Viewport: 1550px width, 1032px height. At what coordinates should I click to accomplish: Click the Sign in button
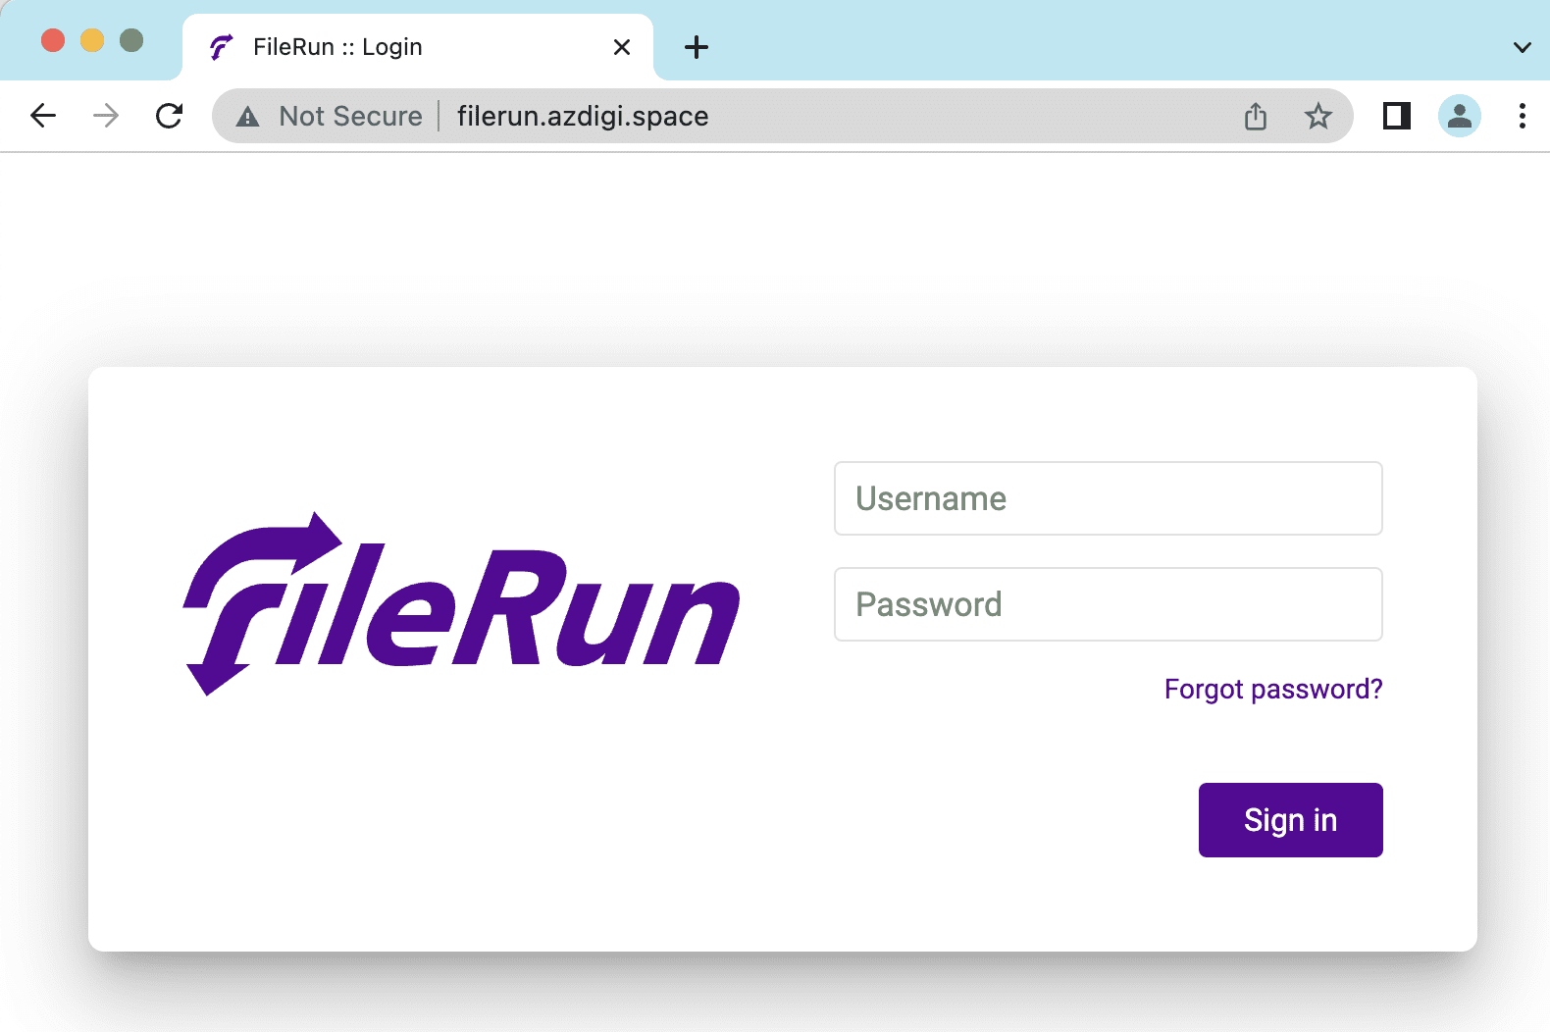point(1291,820)
